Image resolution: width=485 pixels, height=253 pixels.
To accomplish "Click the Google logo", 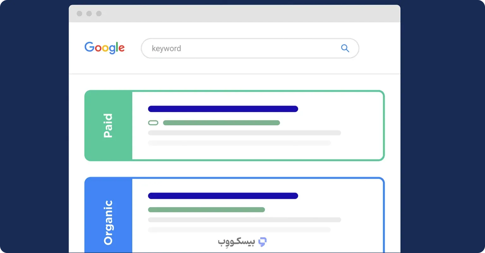I will click(x=105, y=48).
